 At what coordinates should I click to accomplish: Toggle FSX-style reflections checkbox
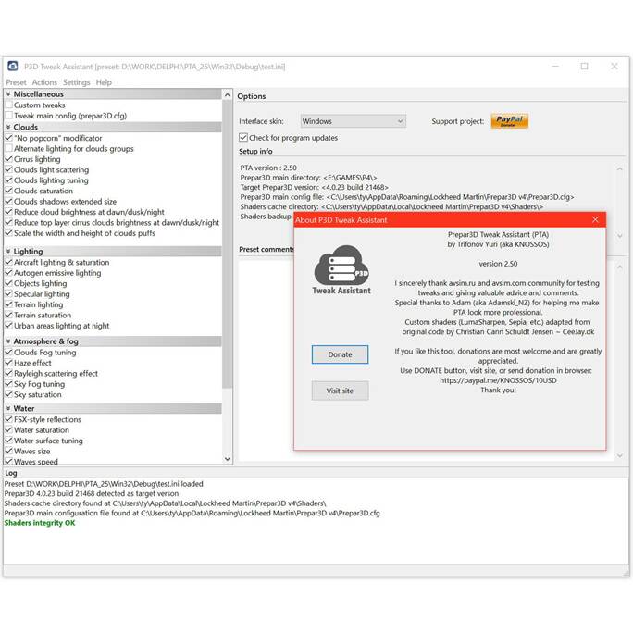9,419
